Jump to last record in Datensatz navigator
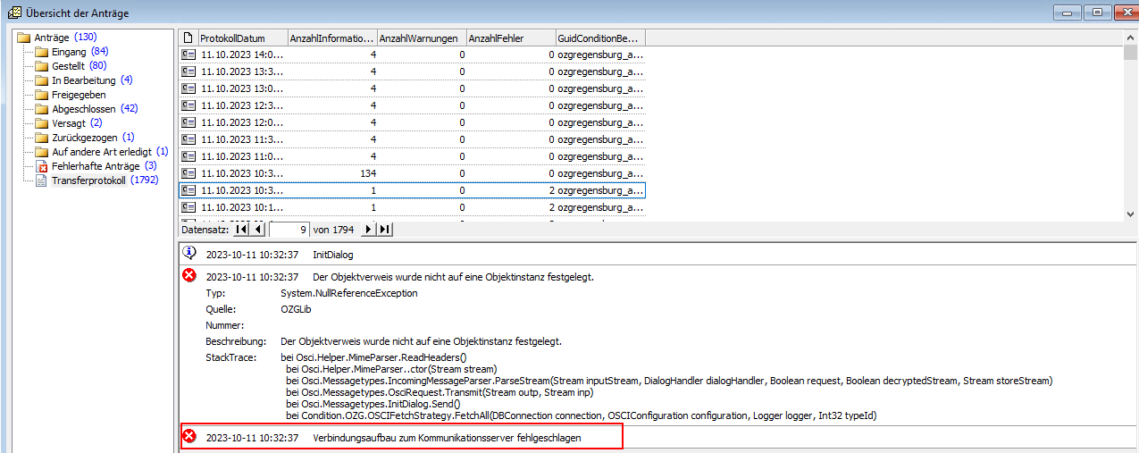Screen dimensions: 1139x453 384,230
